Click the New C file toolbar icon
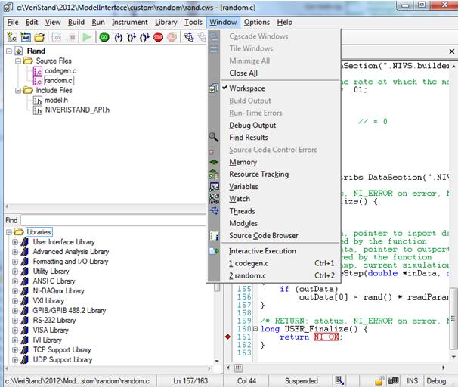Viewport: 458px width, 388px height. (13, 37)
